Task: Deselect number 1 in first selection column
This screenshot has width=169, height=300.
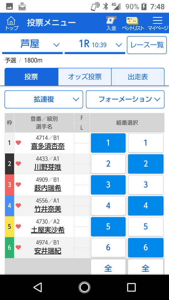Action: 108,143
